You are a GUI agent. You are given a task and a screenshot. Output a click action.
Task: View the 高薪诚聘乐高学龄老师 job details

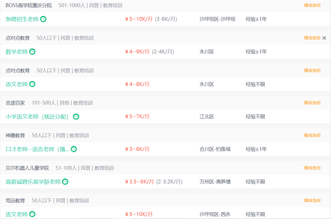(33, 182)
